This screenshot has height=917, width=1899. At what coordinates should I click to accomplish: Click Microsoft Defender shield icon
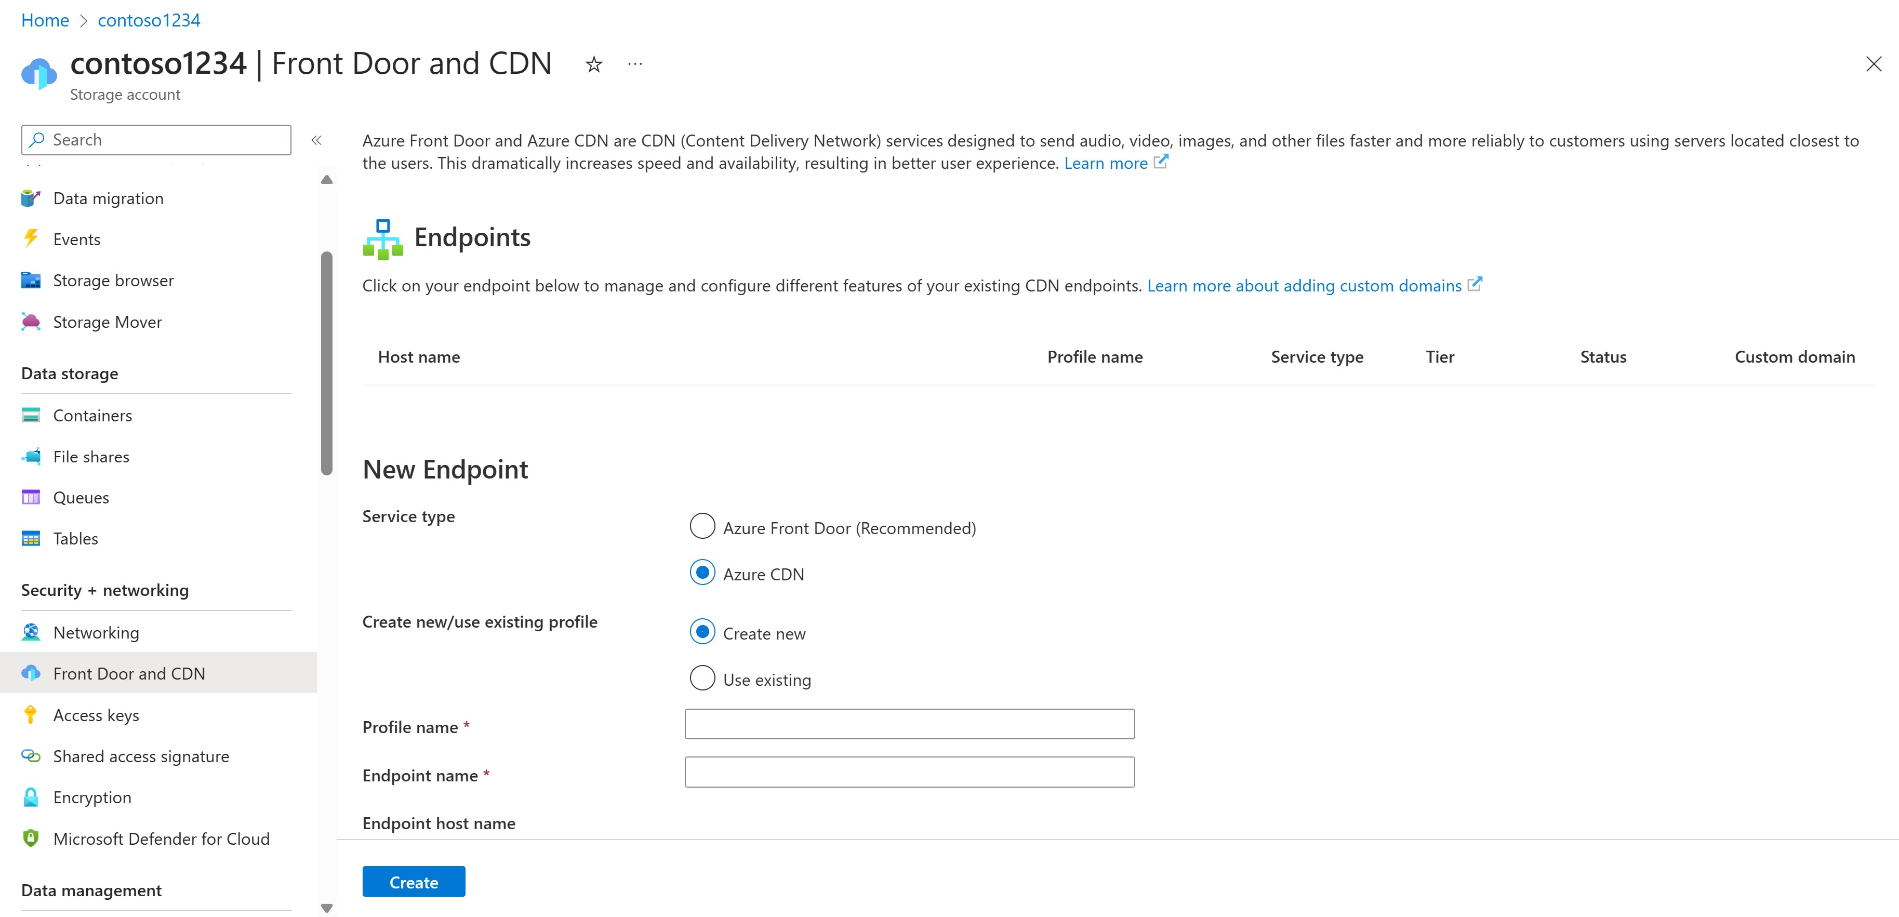[31, 838]
